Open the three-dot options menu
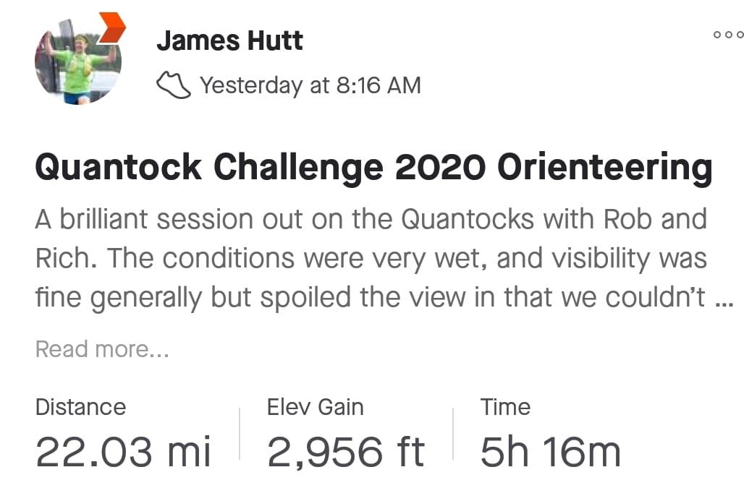The width and height of the screenshot is (744, 488). [x=728, y=35]
